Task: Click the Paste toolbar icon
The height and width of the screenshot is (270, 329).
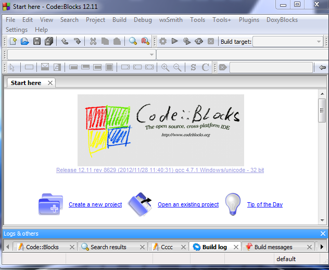Action: (117, 41)
